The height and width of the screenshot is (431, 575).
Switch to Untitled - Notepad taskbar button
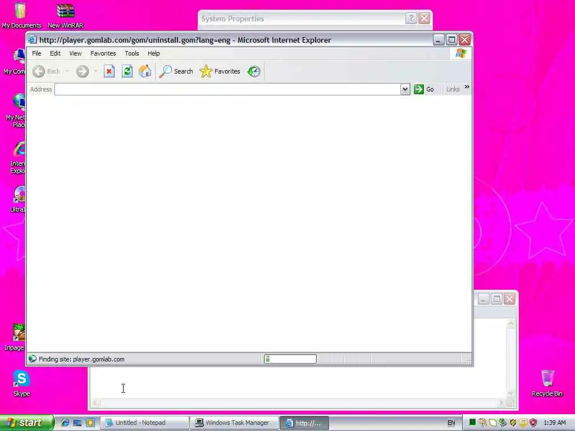coord(144,423)
